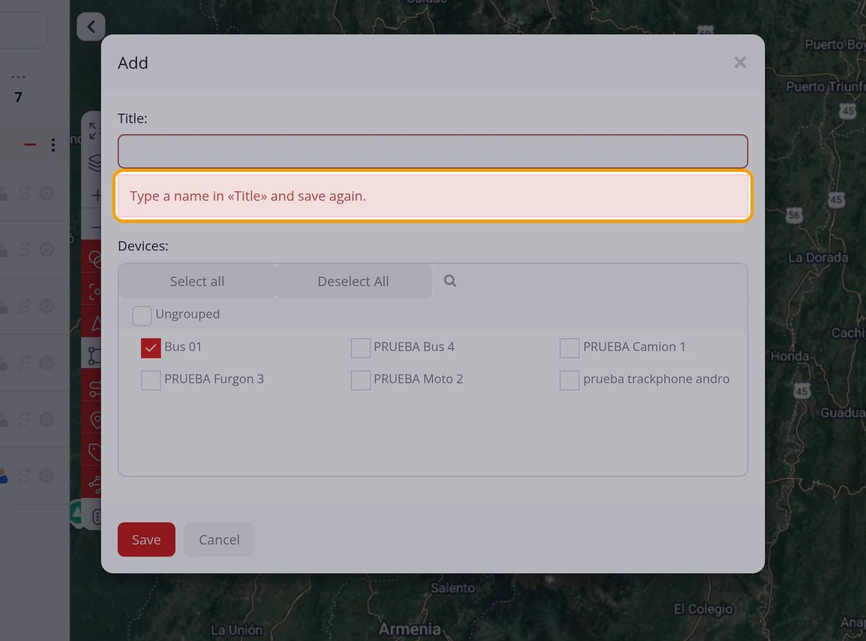Close the Add dialog with X
This screenshot has height=641, width=866.
[x=740, y=62]
